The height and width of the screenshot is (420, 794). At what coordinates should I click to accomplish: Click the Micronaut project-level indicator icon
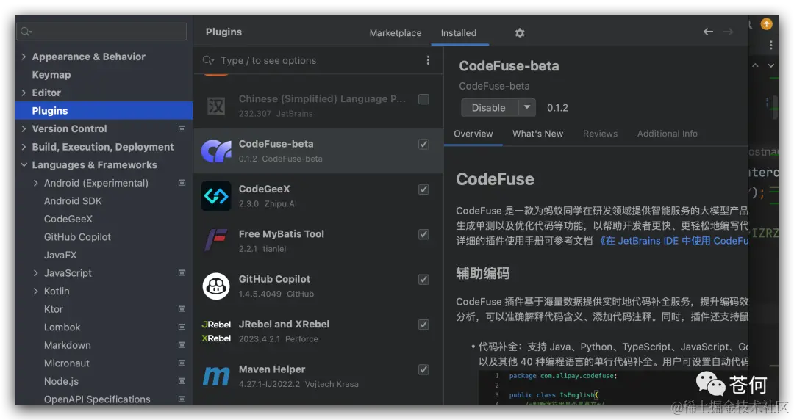(182, 363)
